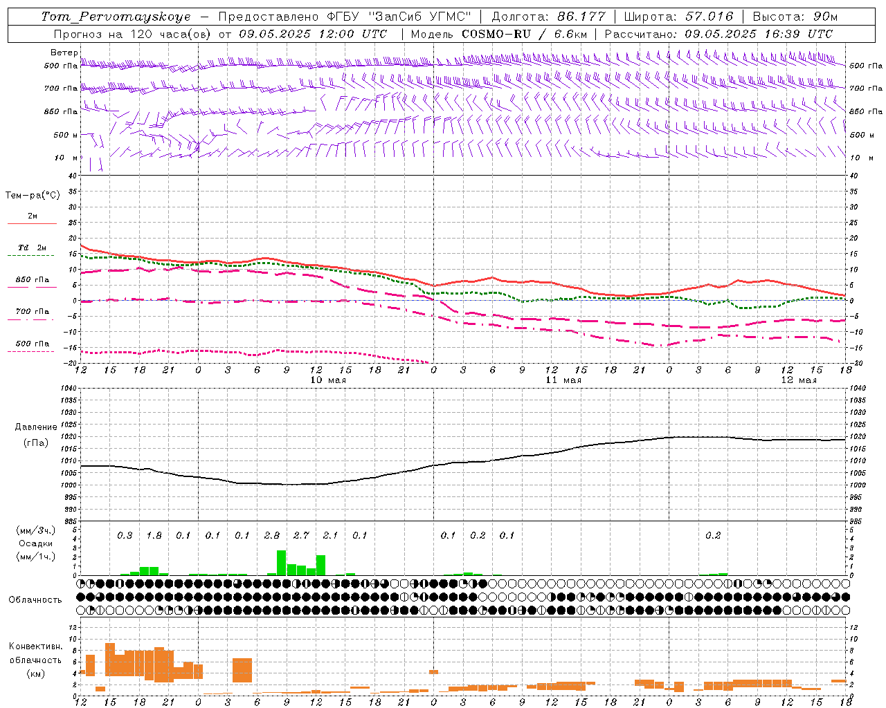Click the Долгота: 86.177 value
Image resolution: width=886 pixels, height=708 pixels.
pos(548,17)
